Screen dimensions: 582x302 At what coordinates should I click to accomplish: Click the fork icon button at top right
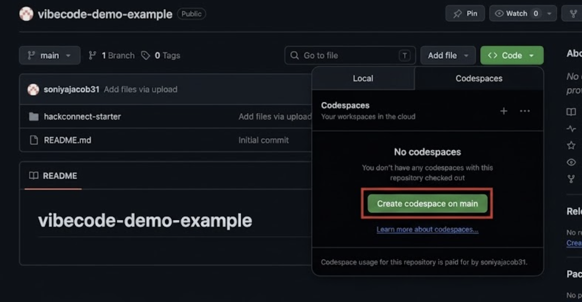tap(573, 14)
